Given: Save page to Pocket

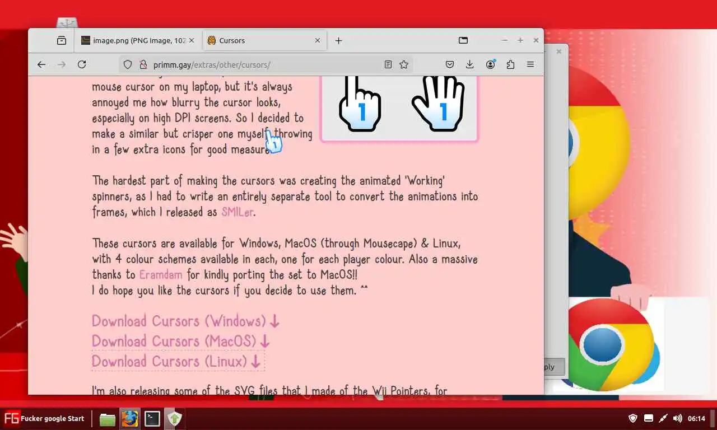Looking at the screenshot, I should 450,64.
